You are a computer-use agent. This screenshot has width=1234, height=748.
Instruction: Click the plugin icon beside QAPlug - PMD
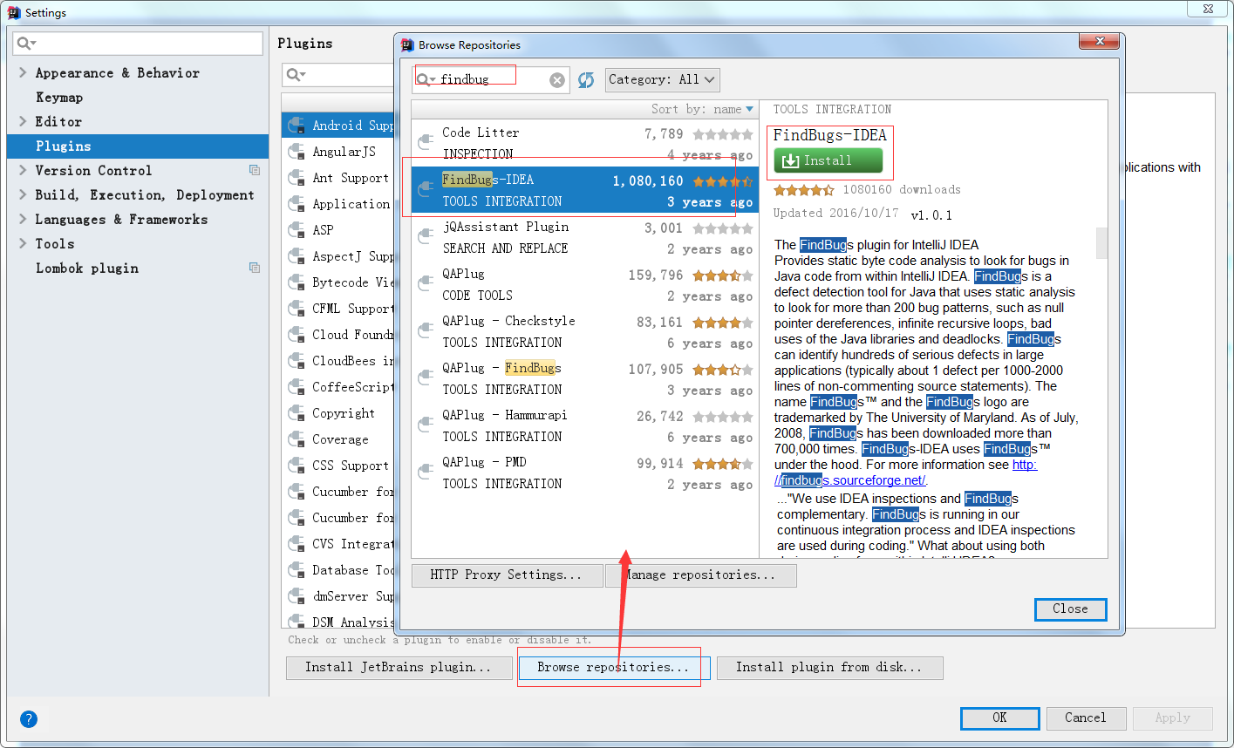pos(426,472)
